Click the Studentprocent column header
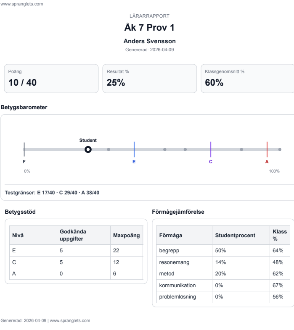The height and width of the screenshot is (330, 294). [235, 236]
